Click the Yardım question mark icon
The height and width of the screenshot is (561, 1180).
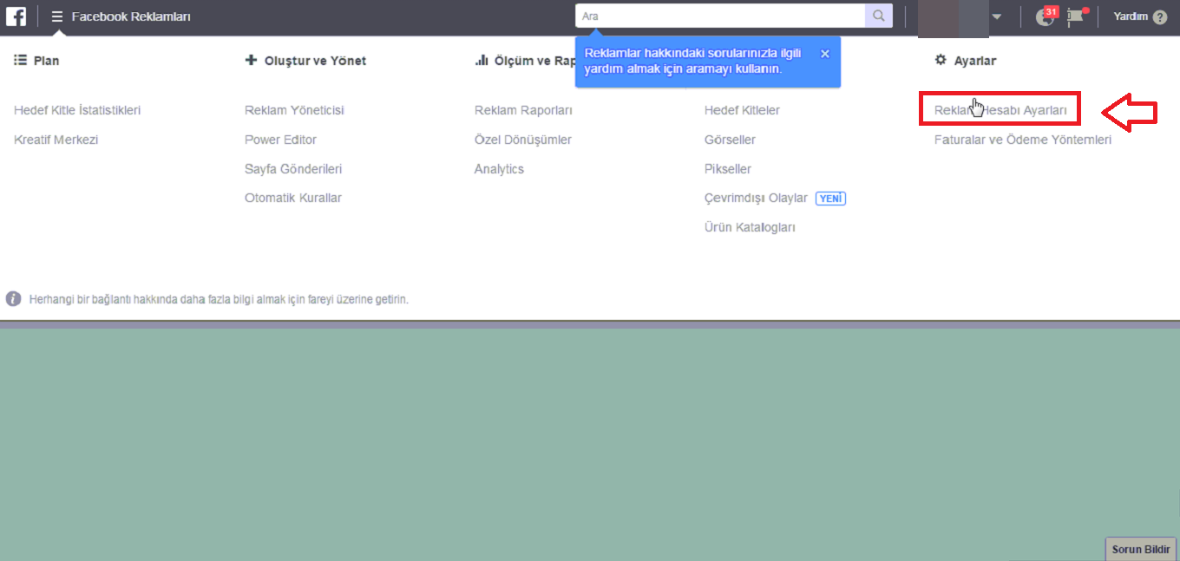click(1160, 16)
